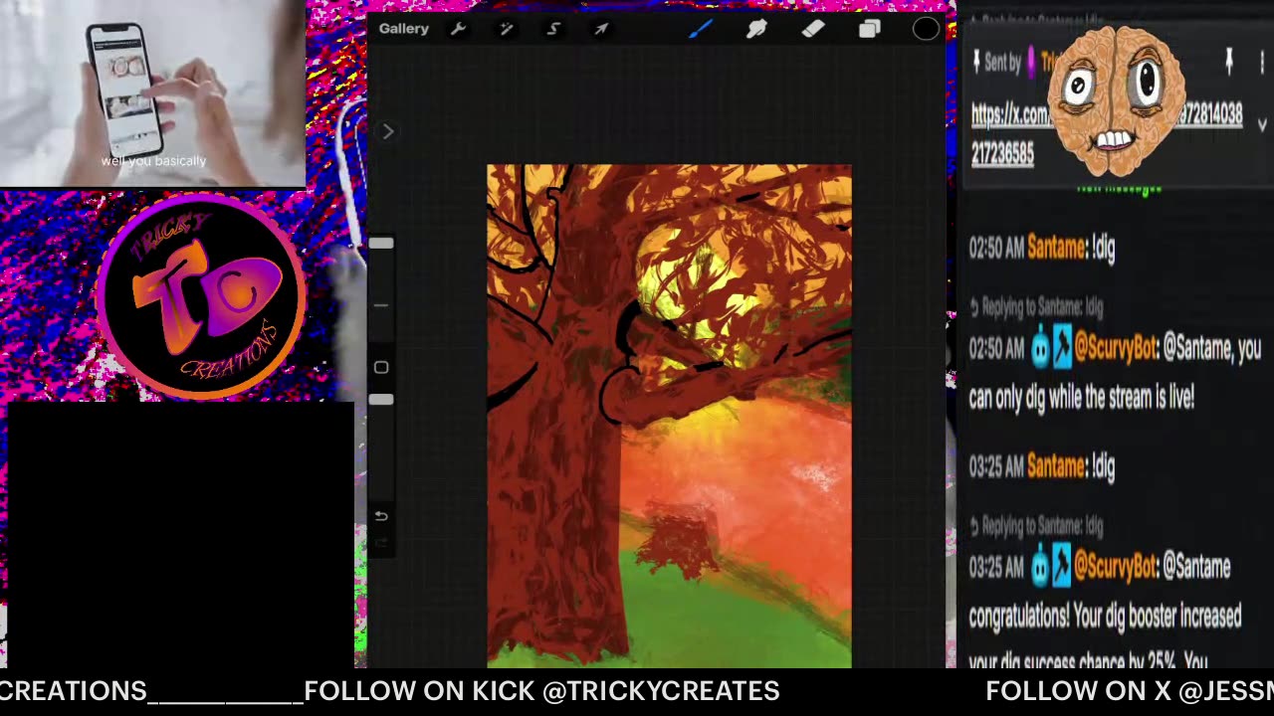This screenshot has width=1274, height=716.
Task: Open the Layers panel icon
Action: click(x=870, y=29)
